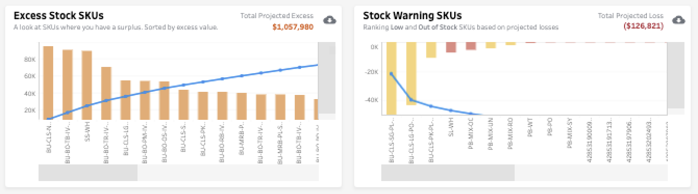Screen dimensions: 698x194
Task: Click the Stock Warning SKUs title
Action: coord(412,16)
